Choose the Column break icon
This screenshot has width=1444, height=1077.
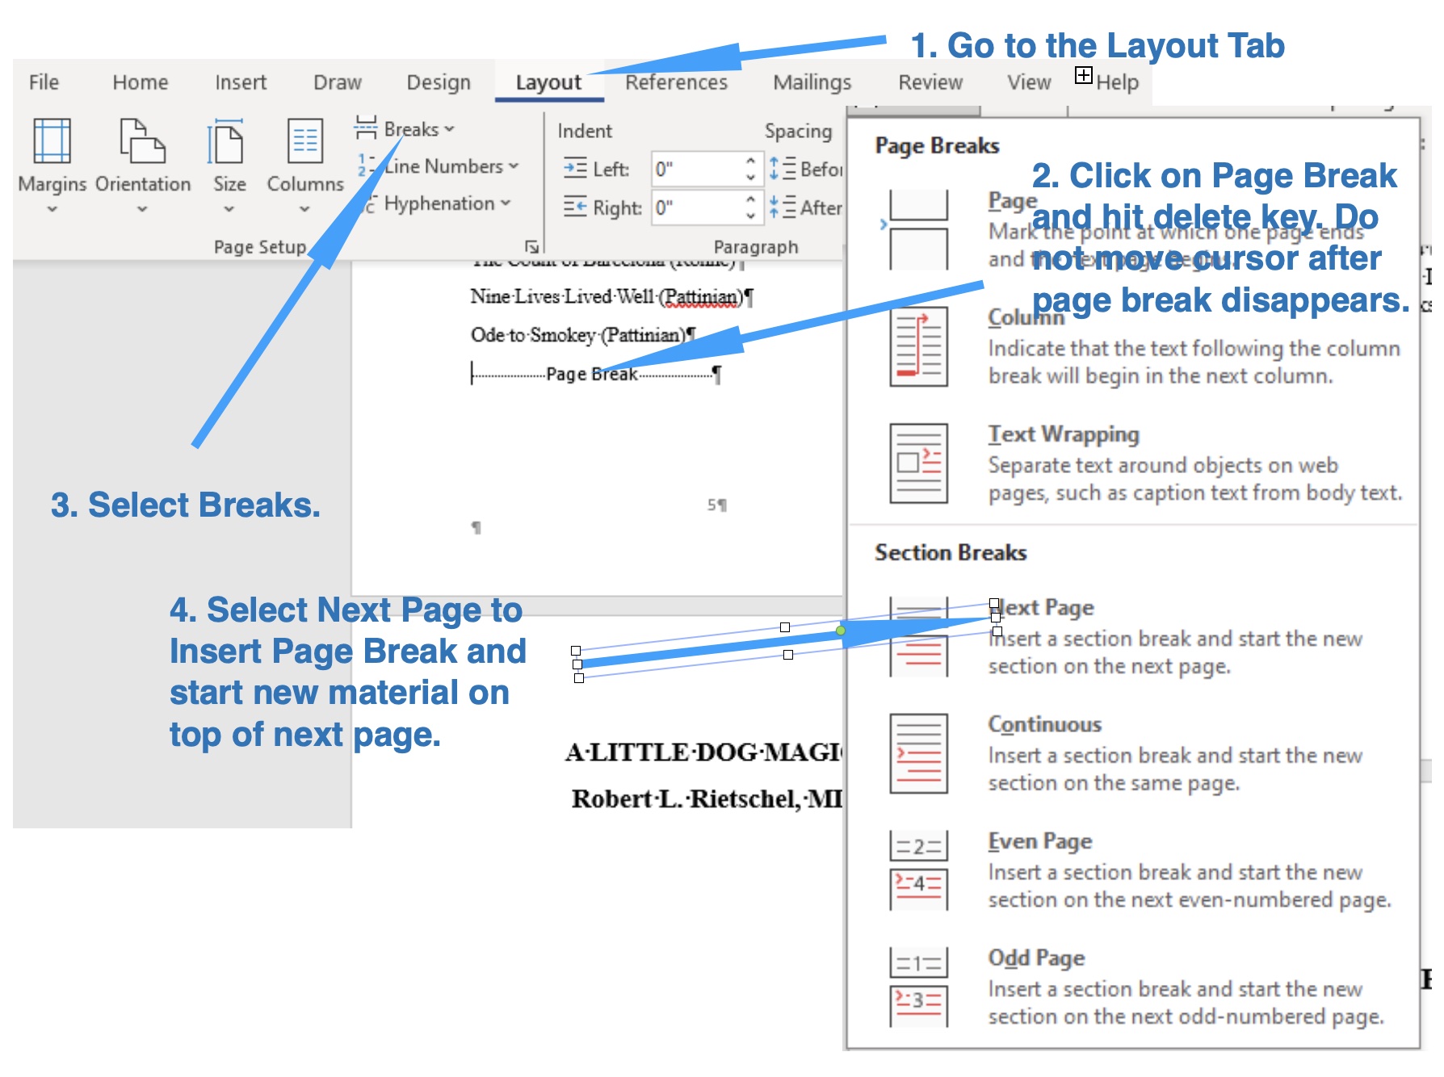918,346
